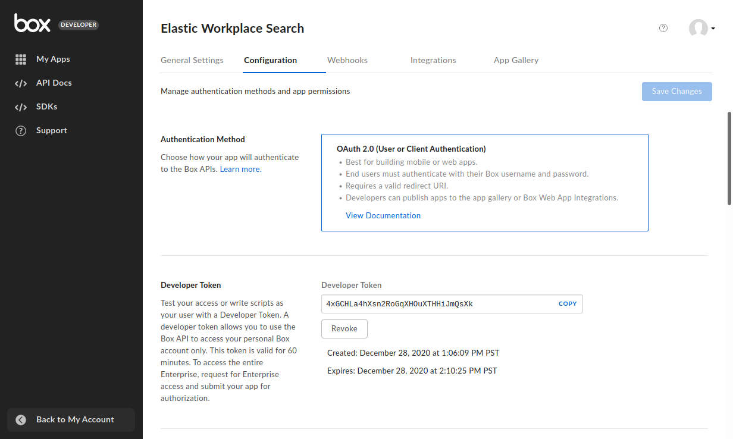Click the page's vertical scrollbar
The image size is (733, 439).
[729, 159]
